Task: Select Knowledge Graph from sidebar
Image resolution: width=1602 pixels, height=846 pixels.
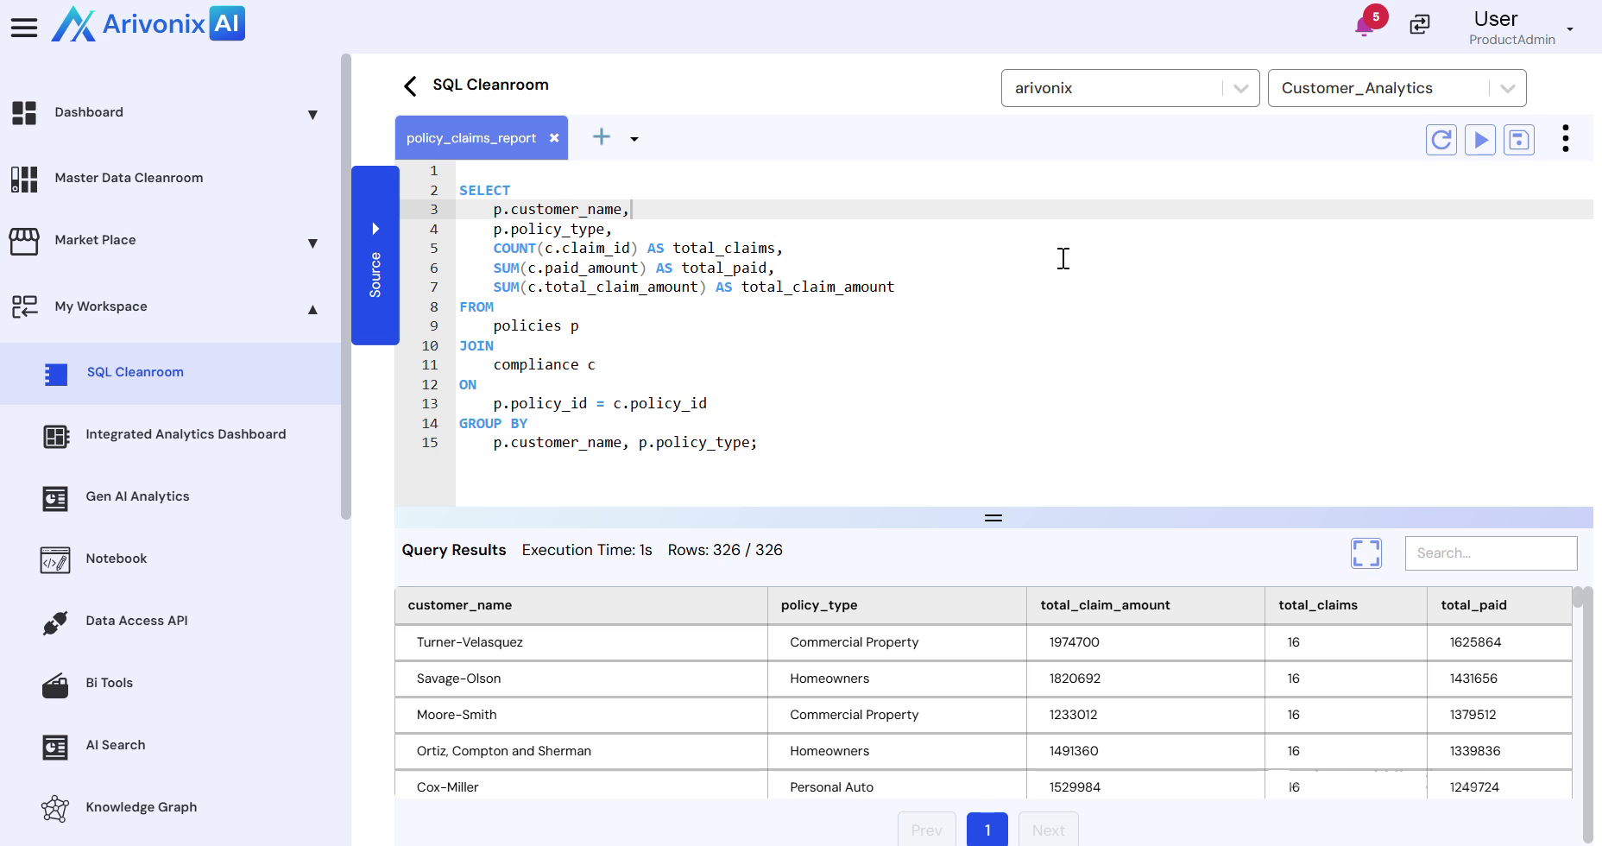Action: pos(141,807)
